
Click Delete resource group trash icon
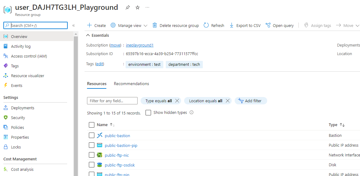tap(155, 25)
